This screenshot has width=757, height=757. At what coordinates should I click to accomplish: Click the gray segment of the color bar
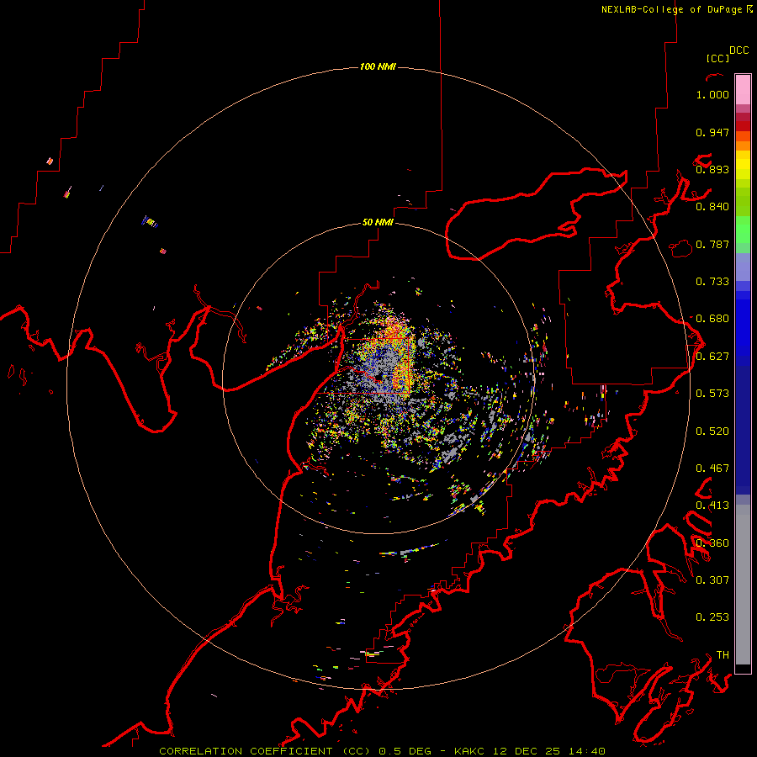click(743, 585)
